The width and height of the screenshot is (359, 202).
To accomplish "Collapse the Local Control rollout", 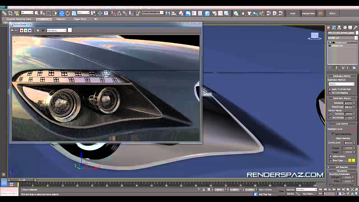I will (342, 124).
